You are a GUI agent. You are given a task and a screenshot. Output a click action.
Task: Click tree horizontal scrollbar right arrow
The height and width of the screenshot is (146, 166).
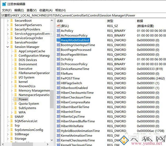point(48,144)
